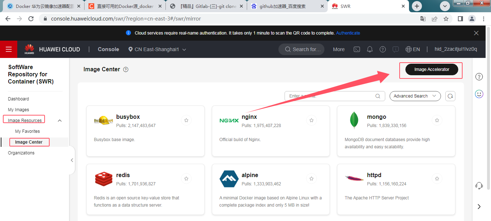Favorite the redis image

(x=186, y=179)
